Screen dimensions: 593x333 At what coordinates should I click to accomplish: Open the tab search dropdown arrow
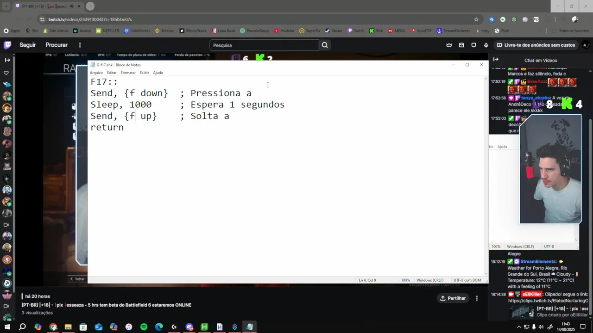point(6,6)
